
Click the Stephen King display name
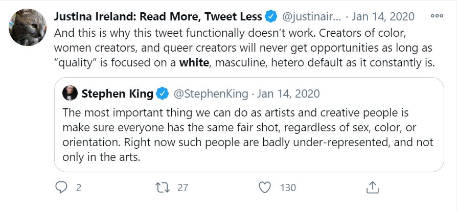tap(117, 94)
